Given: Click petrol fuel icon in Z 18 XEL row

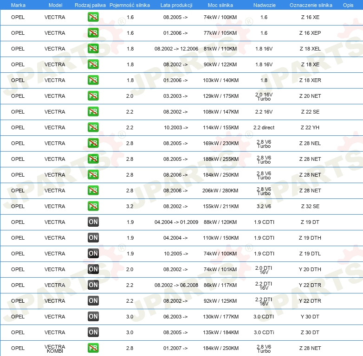Looking at the screenshot, I should tap(93, 49).
